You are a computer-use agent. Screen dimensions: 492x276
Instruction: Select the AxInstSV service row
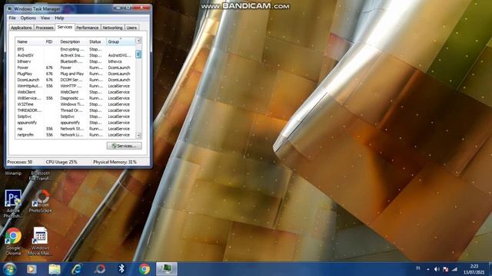(75, 55)
